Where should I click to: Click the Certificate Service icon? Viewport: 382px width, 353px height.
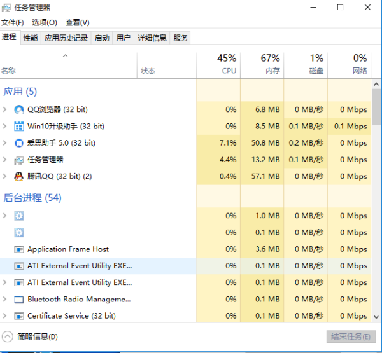click(19, 315)
